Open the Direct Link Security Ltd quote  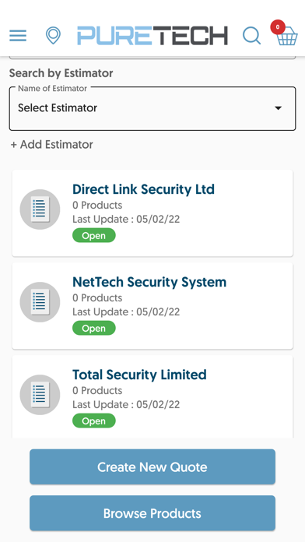152,213
